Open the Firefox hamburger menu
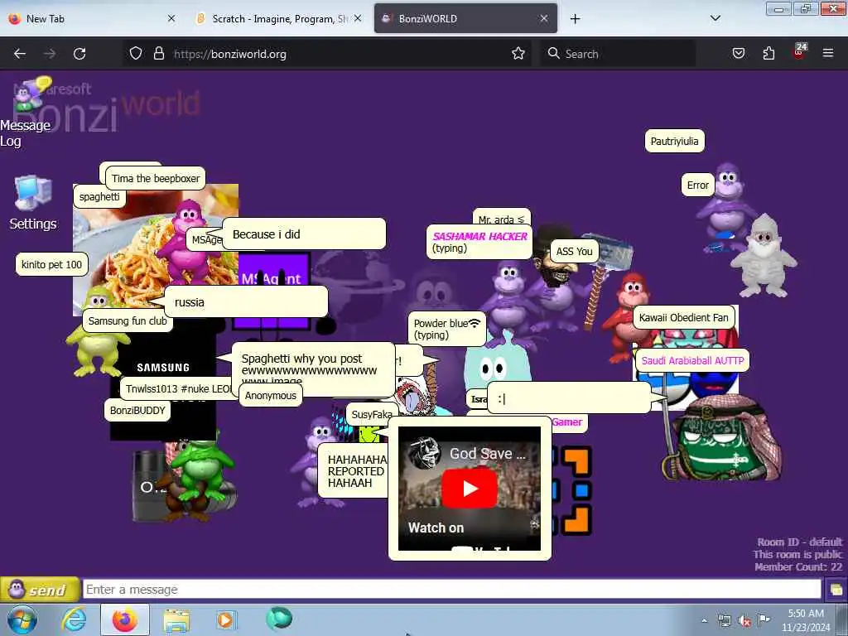848x636 pixels. [x=828, y=54]
